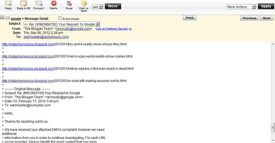Click the message body scrollbar thumb
The width and height of the screenshot is (275, 143).
click(x=273, y=127)
